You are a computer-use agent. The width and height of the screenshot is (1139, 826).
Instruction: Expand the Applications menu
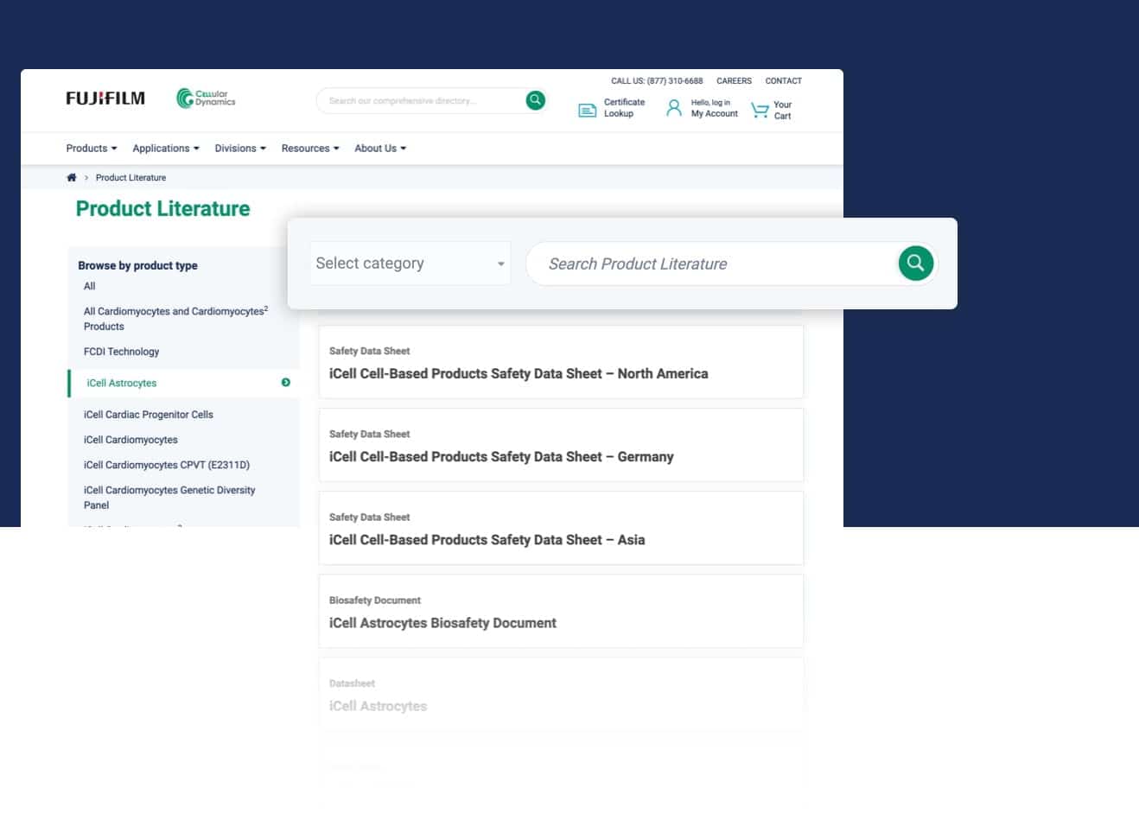coord(166,149)
